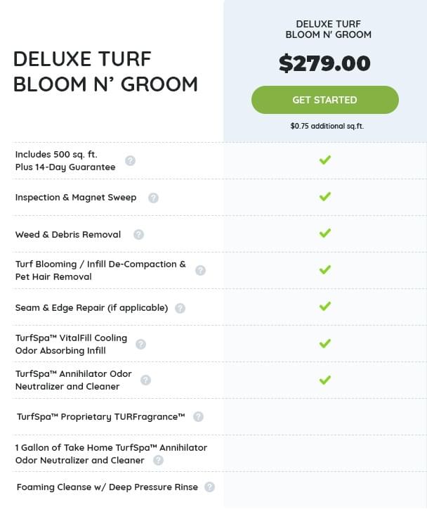Click question mark beside Foaming Cleanse
The width and height of the screenshot is (427, 519).
[x=209, y=487]
